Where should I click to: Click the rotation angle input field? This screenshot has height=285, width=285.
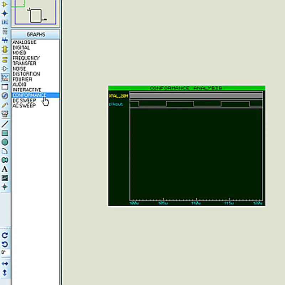coord(5,252)
